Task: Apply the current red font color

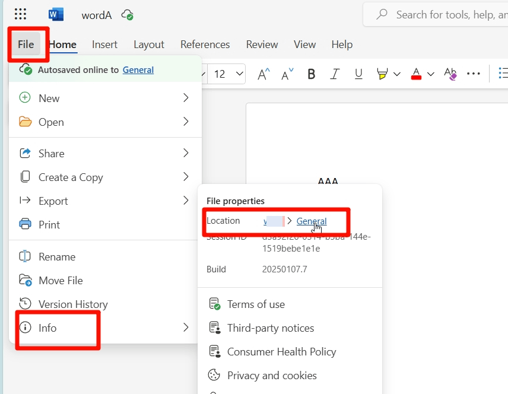Action: point(416,74)
